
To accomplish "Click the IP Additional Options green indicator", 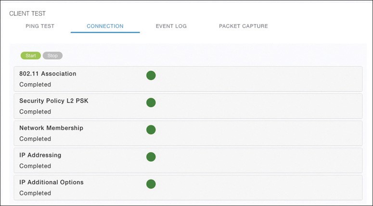I will 151,184.
